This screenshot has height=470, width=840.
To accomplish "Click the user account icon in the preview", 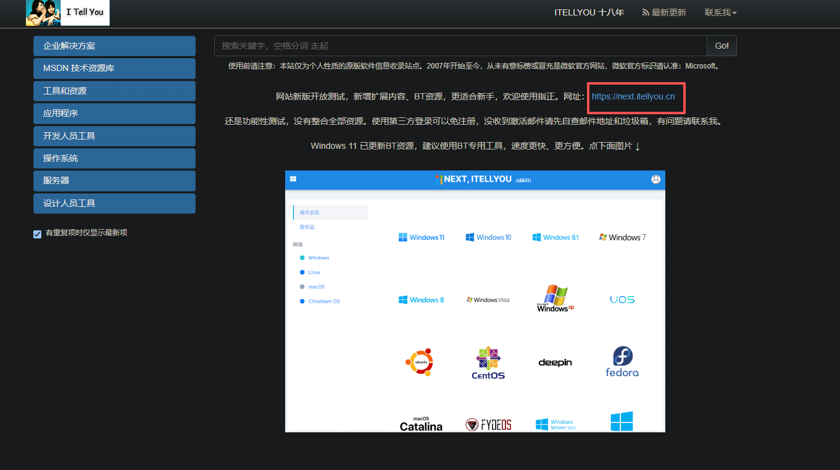I will [655, 178].
